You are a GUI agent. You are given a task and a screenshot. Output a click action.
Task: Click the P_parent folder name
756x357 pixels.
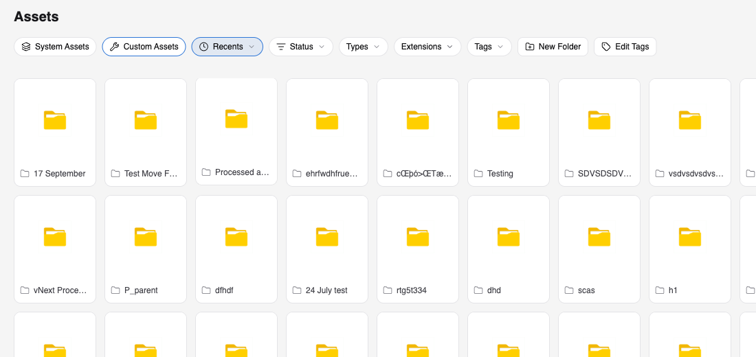[x=141, y=290]
